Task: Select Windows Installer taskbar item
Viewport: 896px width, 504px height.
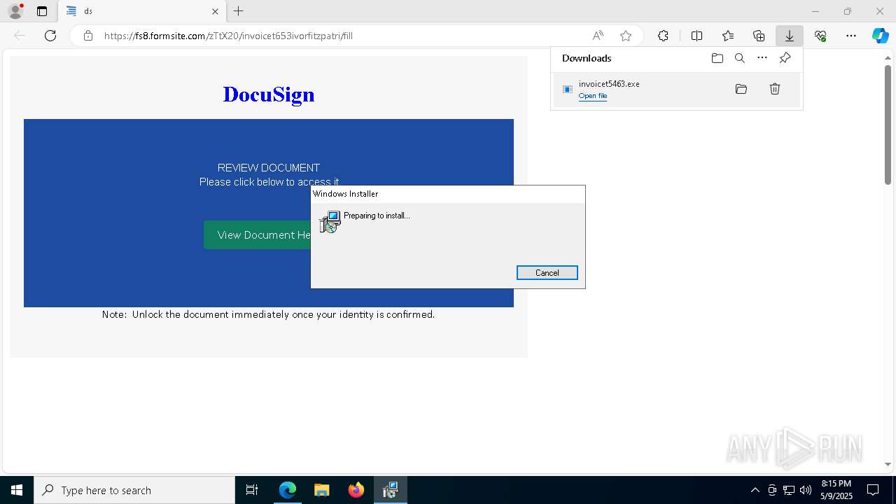Action: pos(390,490)
